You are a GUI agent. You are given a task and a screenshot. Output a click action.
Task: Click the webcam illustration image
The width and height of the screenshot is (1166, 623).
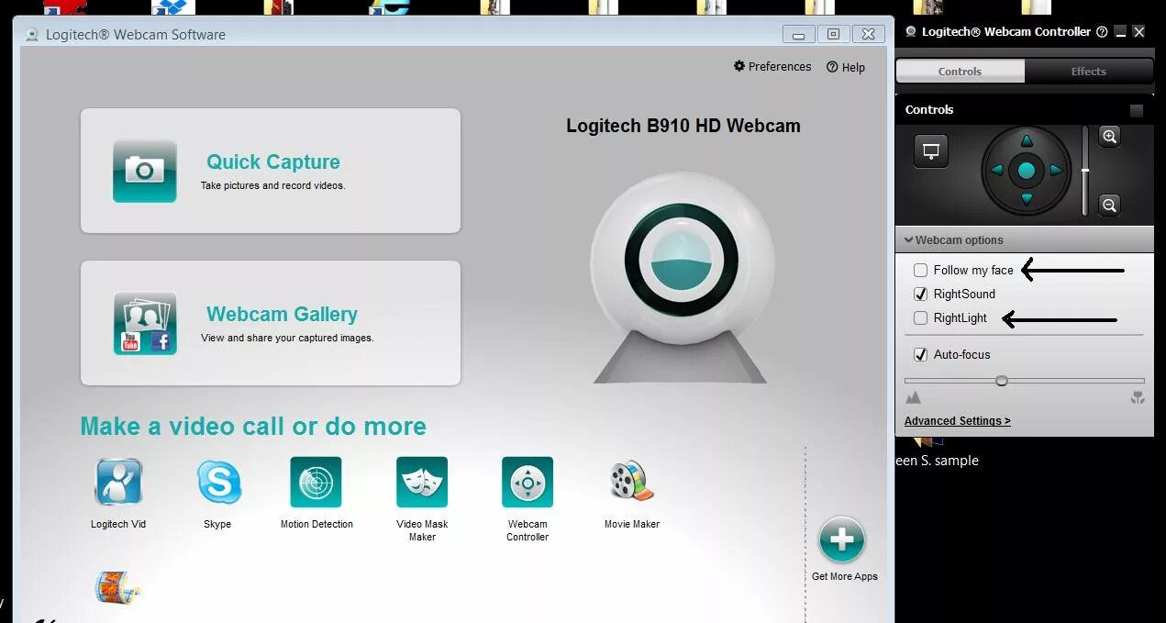[682, 278]
